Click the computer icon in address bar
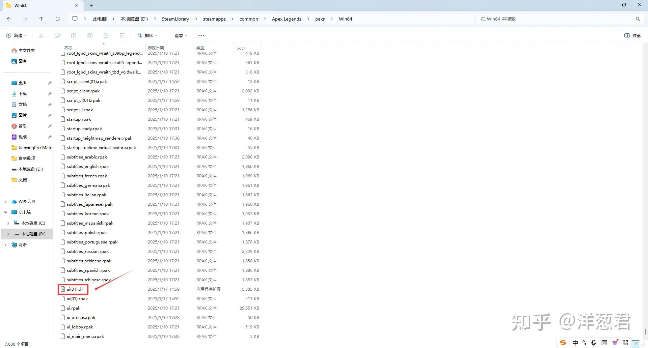This screenshot has height=348, width=648. tap(75, 19)
